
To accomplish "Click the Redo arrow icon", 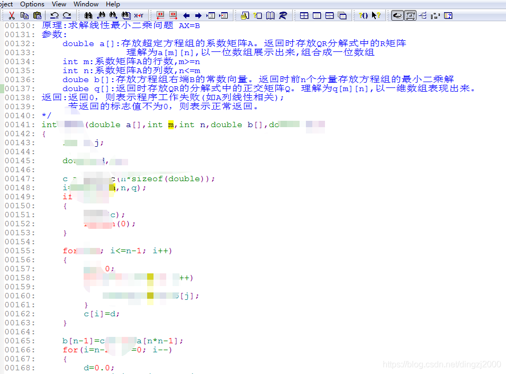I will [x=67, y=15].
